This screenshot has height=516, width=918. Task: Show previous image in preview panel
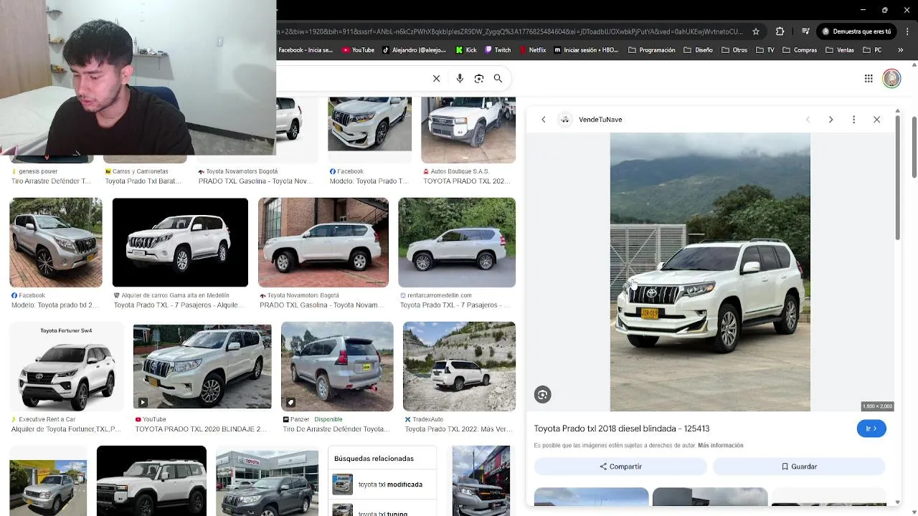pos(808,120)
